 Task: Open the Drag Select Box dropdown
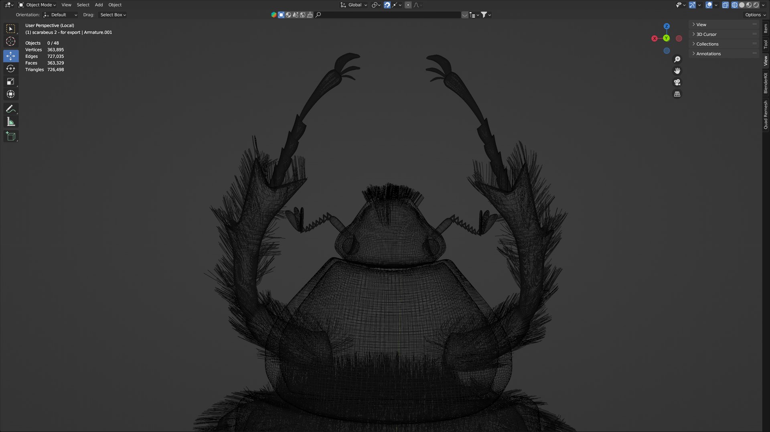pyautogui.click(x=113, y=15)
